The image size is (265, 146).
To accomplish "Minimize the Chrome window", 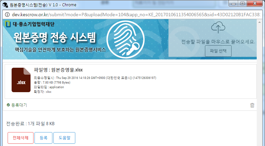I will pyautogui.click(x=233, y=4).
